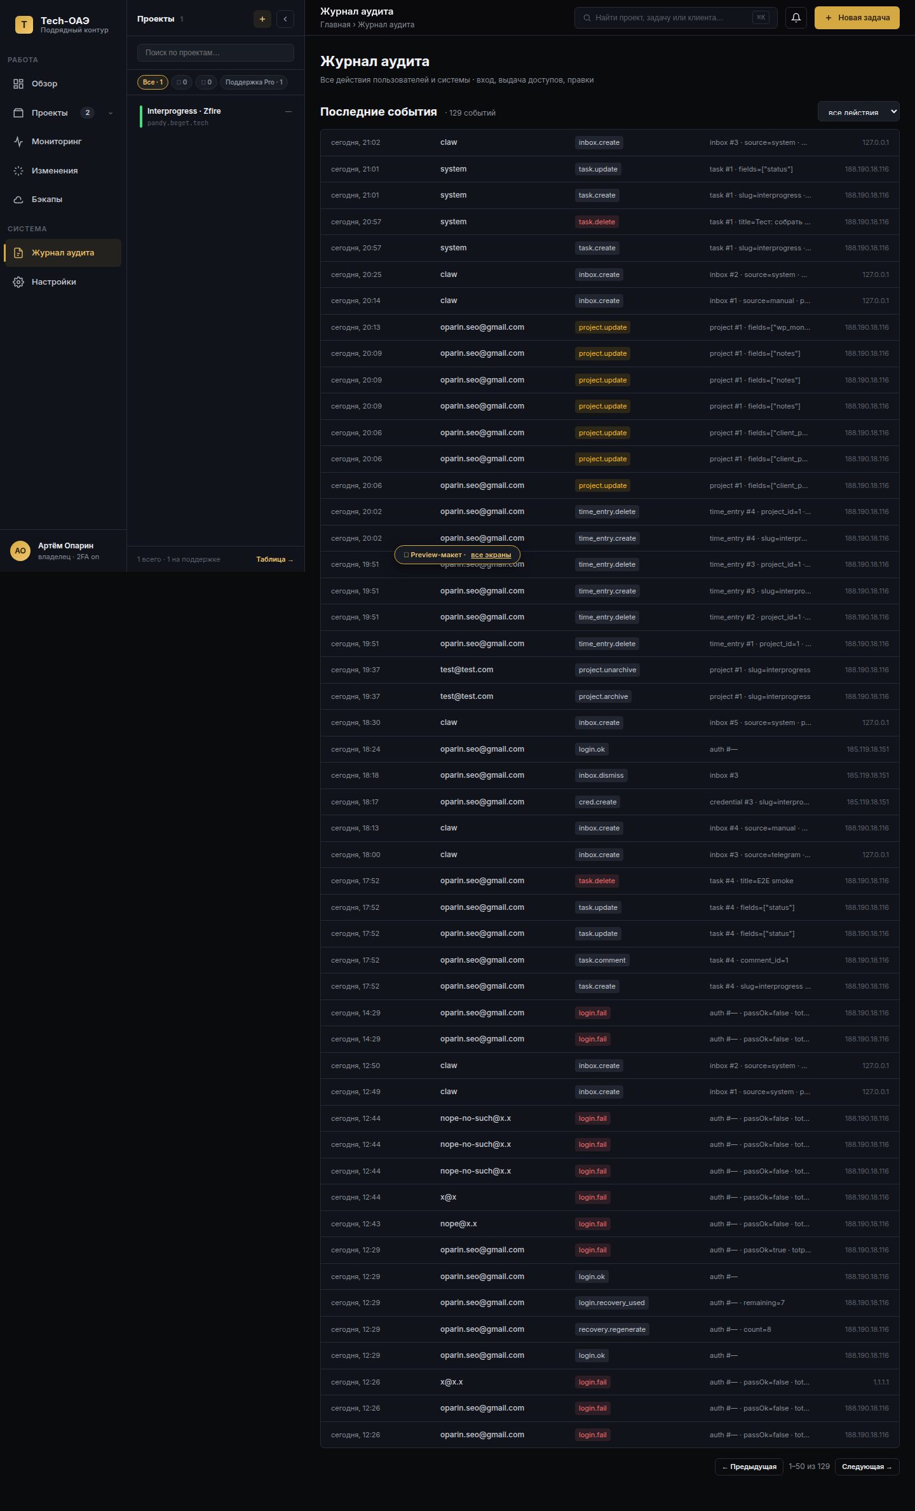Click the project #1 · fields=["wp_mon… detail

(760, 327)
